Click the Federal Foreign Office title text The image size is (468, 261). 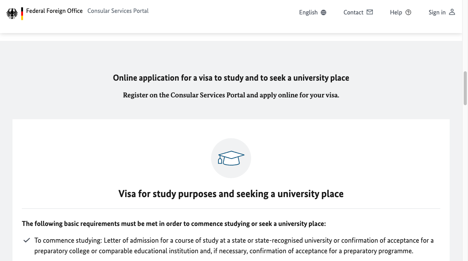click(x=54, y=11)
